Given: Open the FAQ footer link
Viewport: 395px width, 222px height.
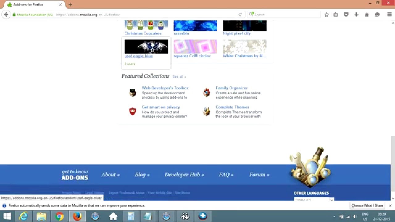Looking at the screenshot, I should point(226,175).
